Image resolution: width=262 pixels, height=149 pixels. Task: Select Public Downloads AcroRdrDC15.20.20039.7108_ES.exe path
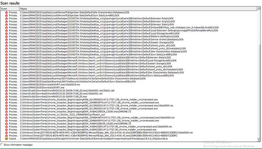click(54, 97)
